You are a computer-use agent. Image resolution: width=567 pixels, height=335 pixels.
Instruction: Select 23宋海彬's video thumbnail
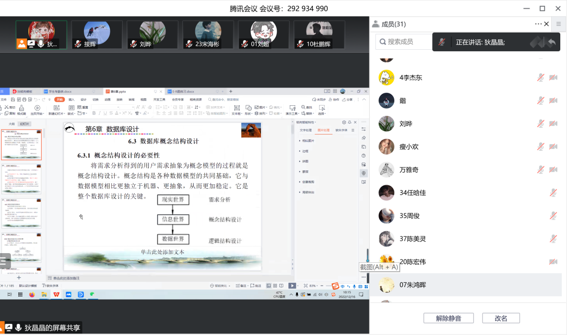click(x=208, y=35)
